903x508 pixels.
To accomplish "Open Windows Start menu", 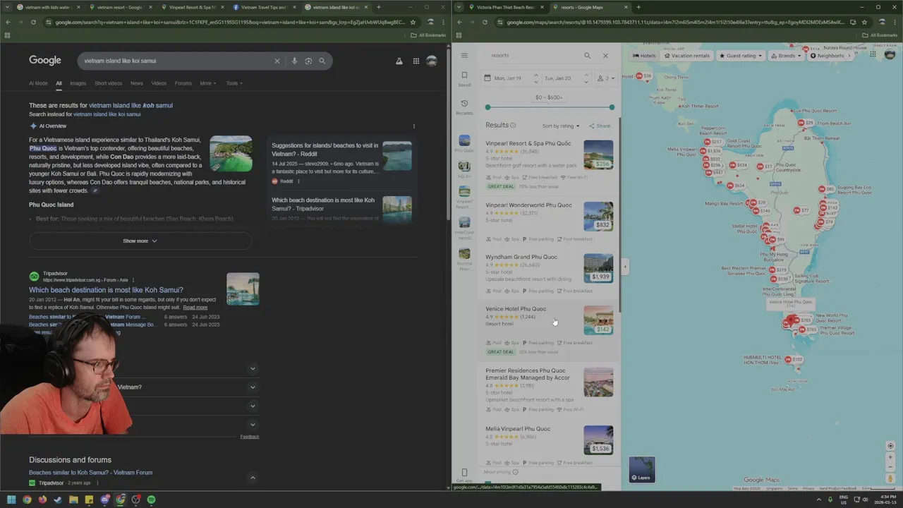I will click(x=11, y=500).
